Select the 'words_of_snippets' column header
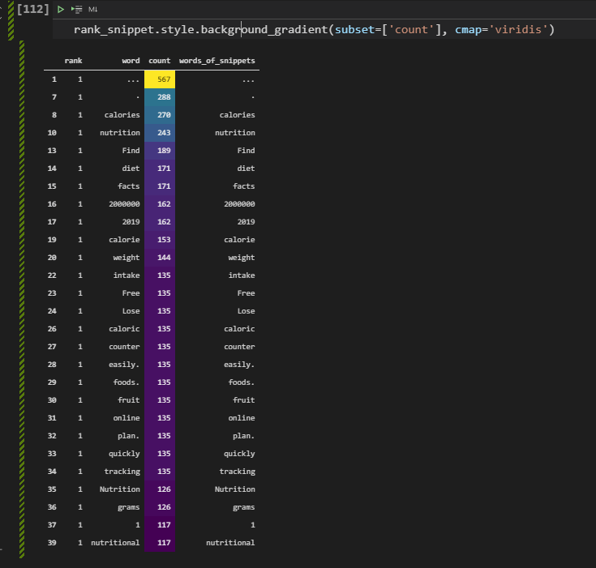 pyautogui.click(x=217, y=61)
